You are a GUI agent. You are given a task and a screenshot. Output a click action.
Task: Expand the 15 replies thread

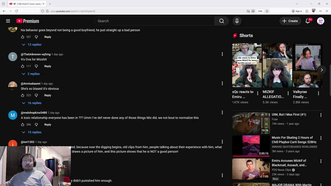32,132
